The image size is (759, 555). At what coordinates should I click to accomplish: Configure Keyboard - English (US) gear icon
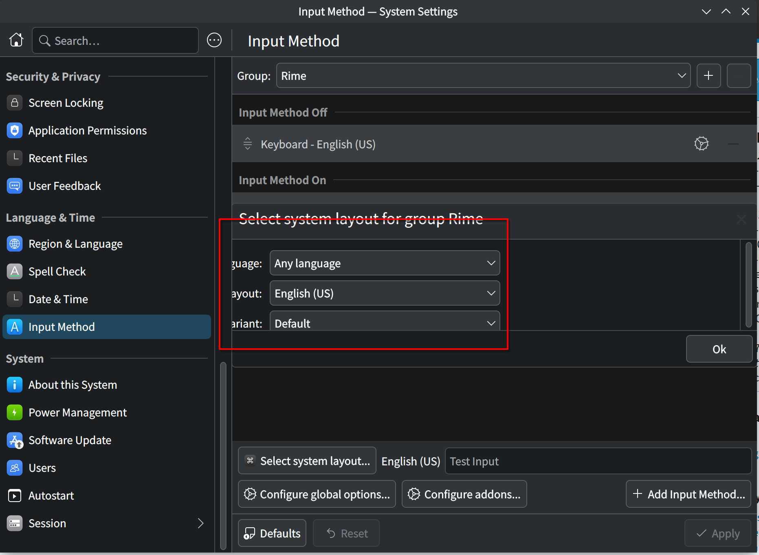click(x=702, y=143)
